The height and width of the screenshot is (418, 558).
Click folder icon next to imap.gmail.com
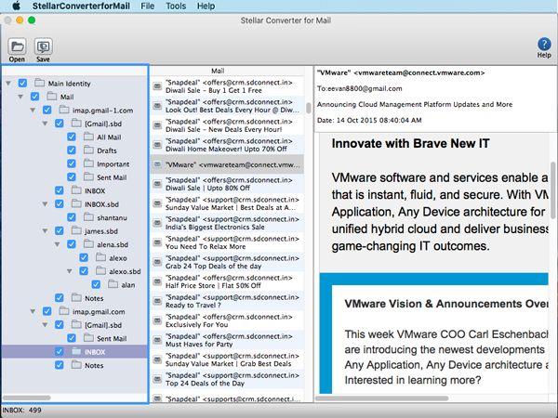(64, 311)
